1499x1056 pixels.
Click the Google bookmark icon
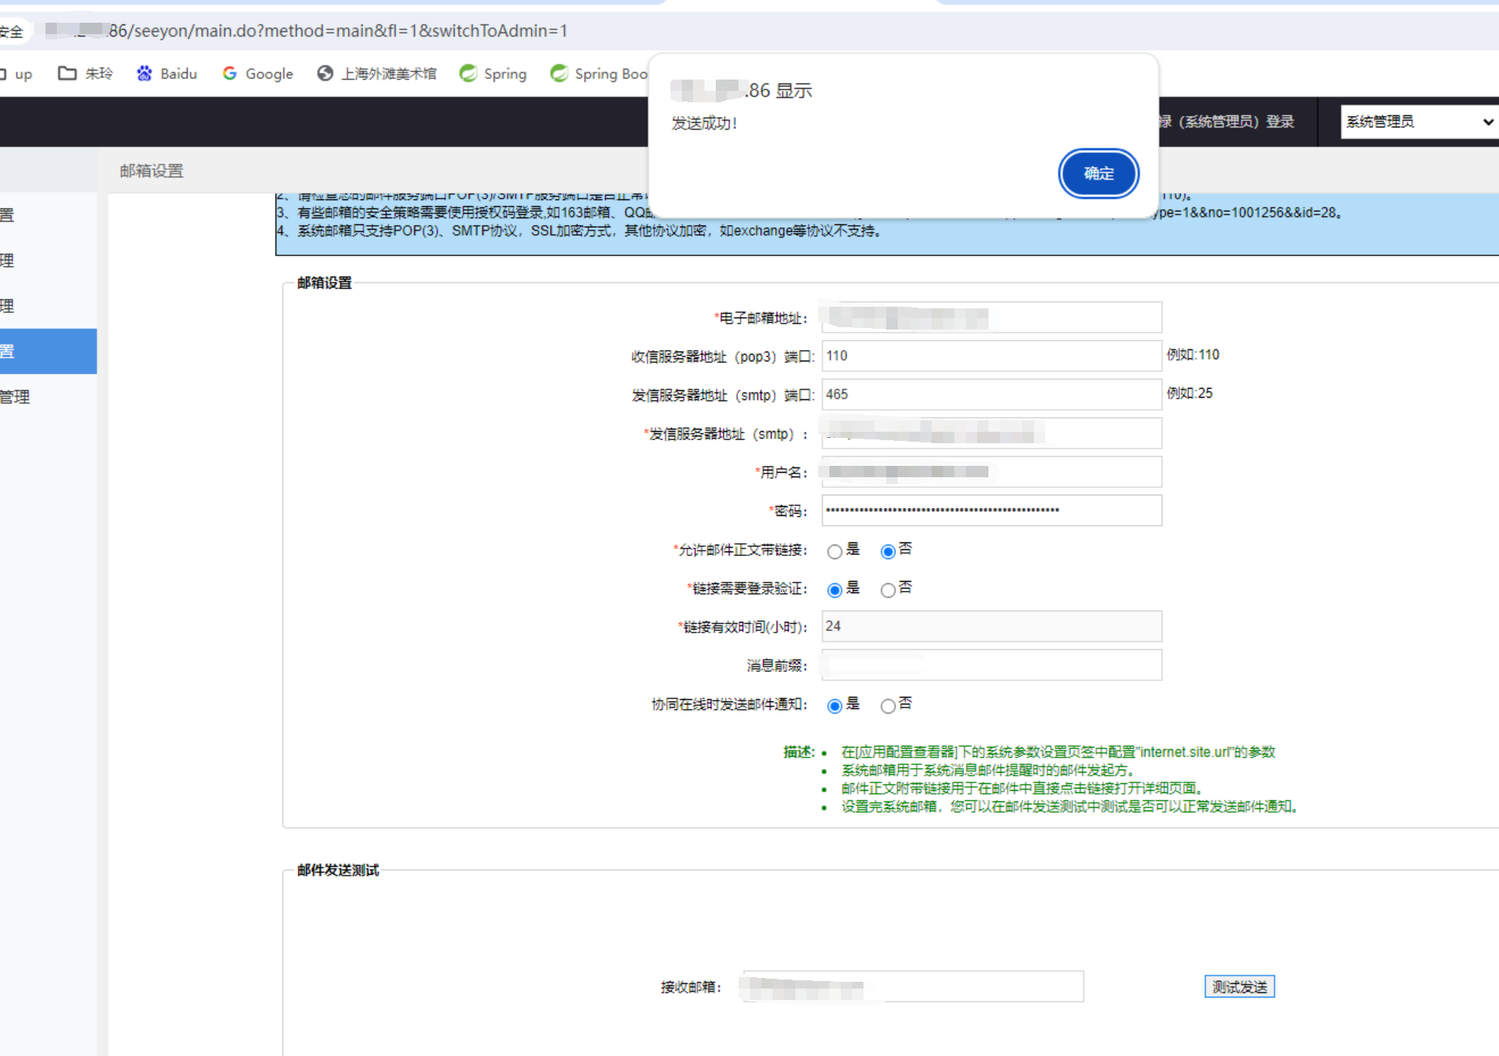point(230,73)
